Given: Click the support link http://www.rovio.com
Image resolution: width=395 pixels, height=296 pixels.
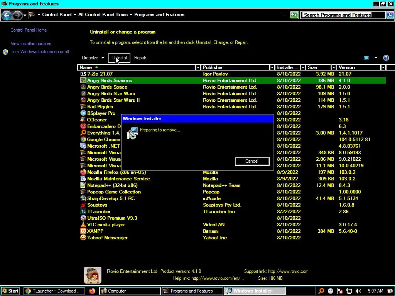Looking at the screenshot, I should [288, 271].
